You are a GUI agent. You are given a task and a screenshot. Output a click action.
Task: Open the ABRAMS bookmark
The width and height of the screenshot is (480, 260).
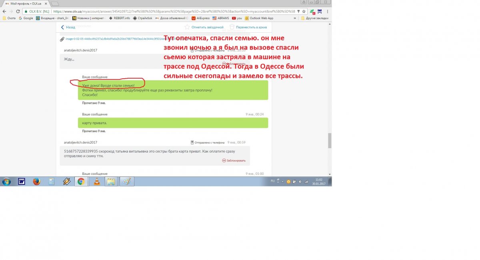coord(221,18)
